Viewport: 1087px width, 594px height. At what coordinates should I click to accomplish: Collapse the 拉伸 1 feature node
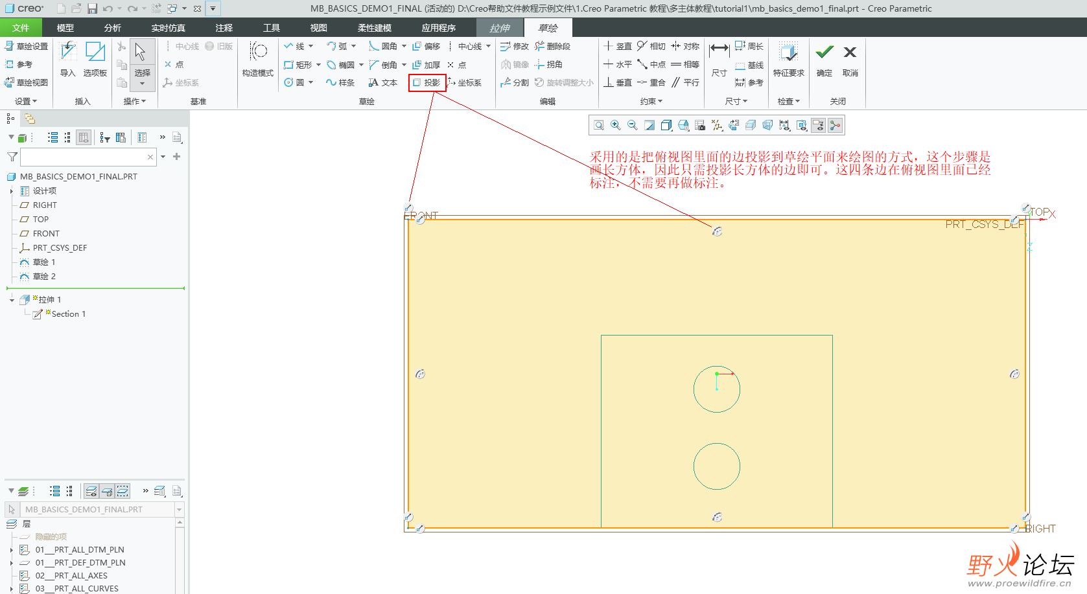pos(12,300)
